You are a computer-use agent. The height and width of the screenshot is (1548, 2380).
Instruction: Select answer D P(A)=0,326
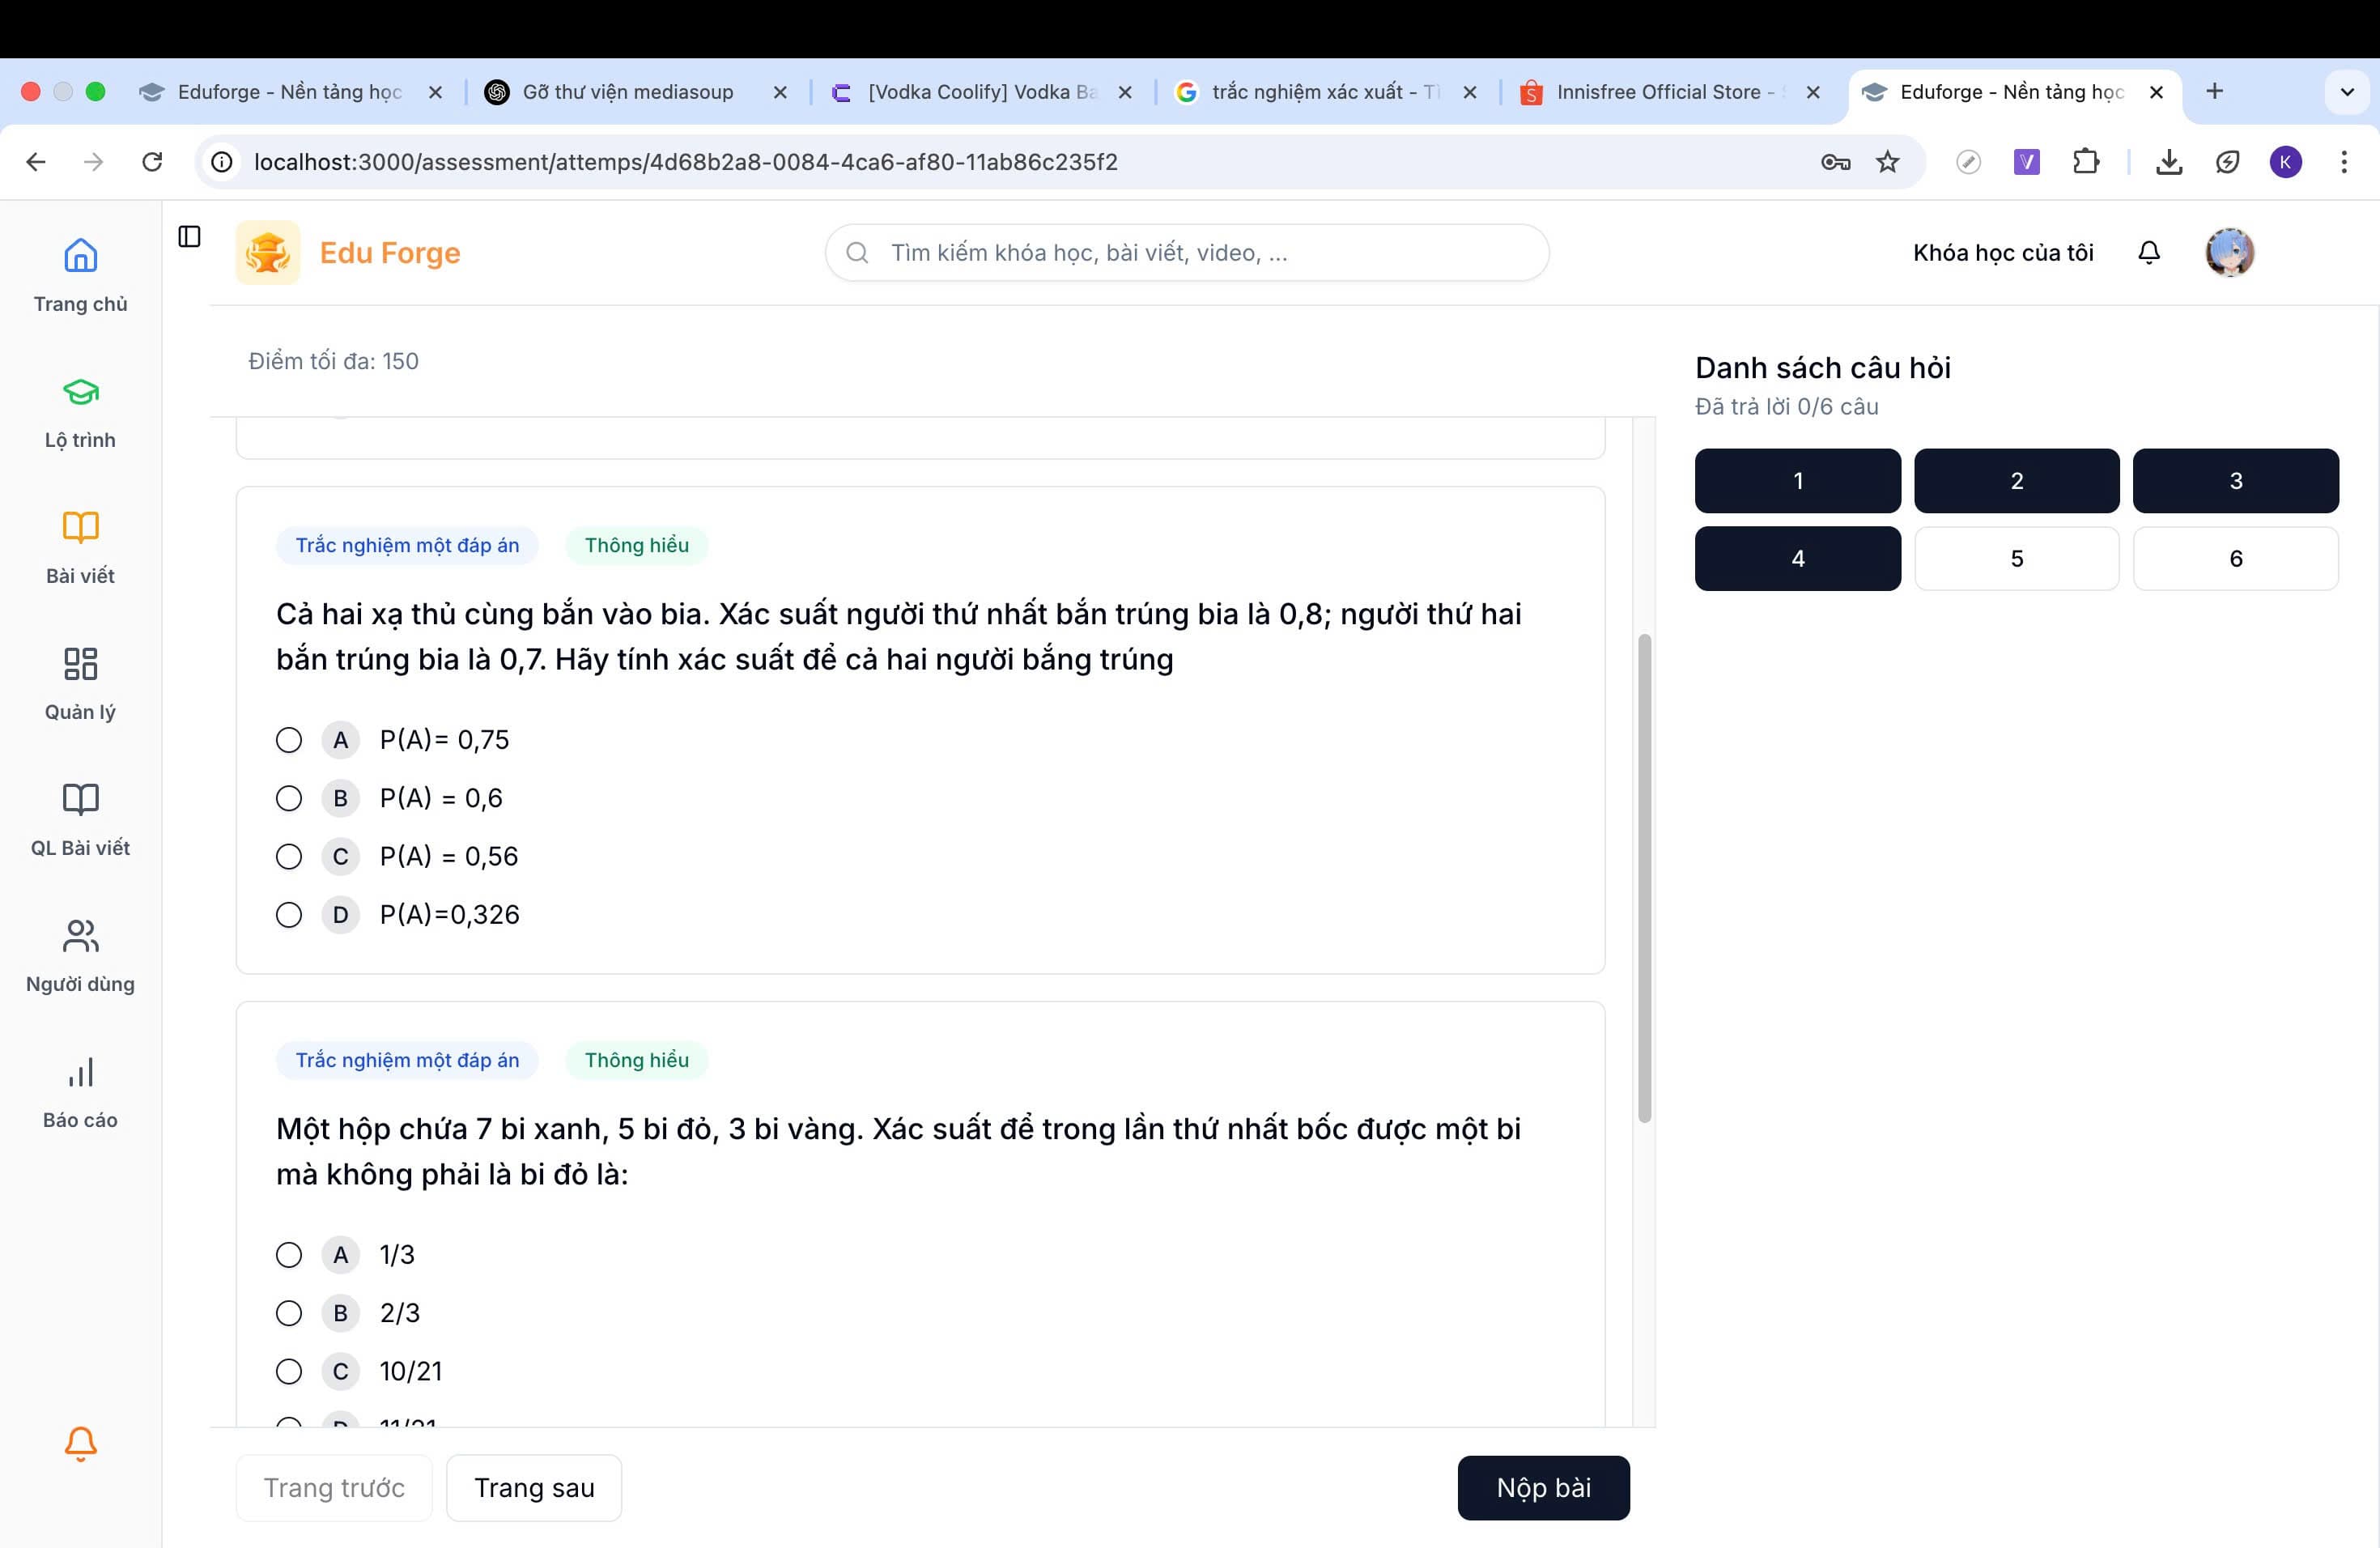[289, 914]
